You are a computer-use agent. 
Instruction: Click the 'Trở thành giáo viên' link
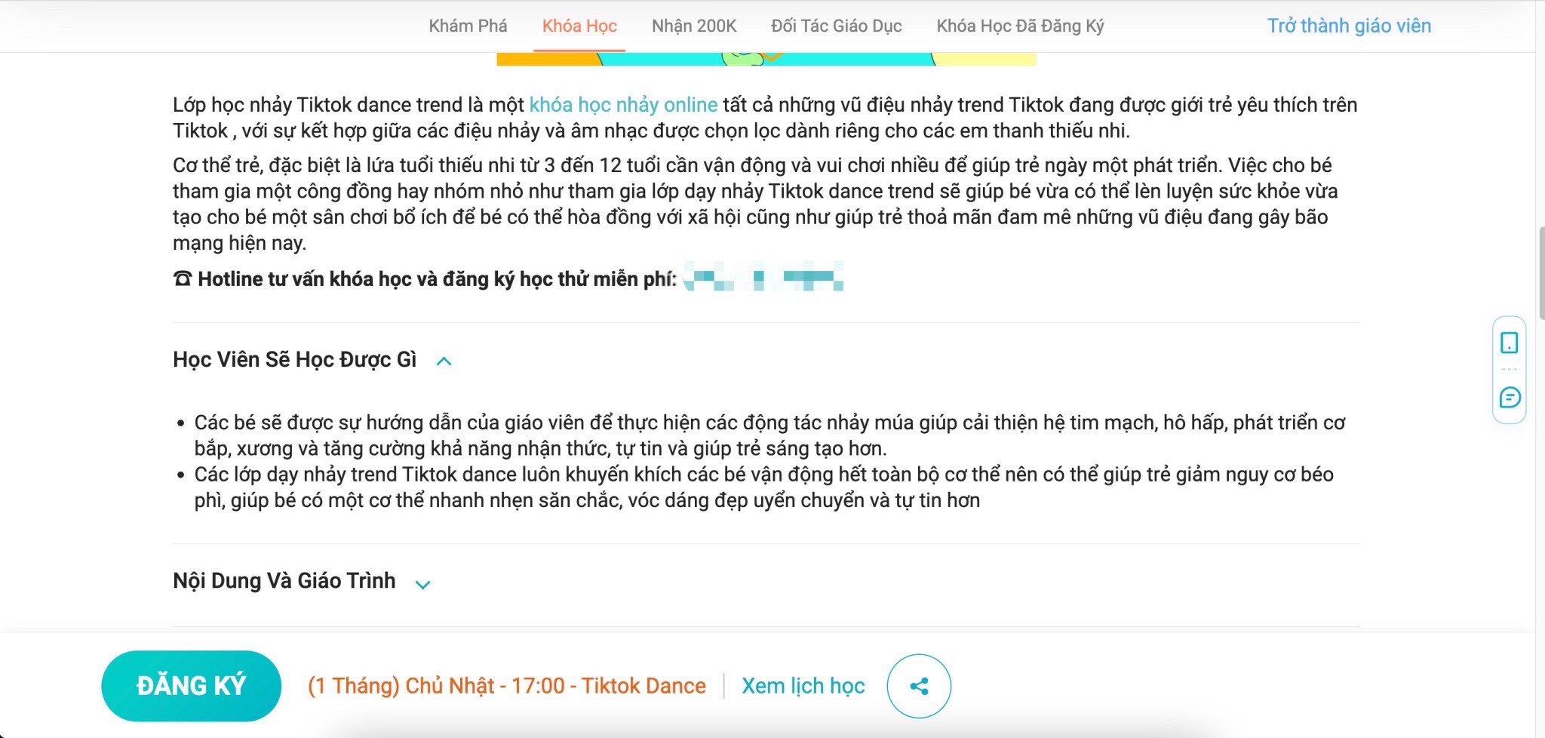[x=1350, y=25]
